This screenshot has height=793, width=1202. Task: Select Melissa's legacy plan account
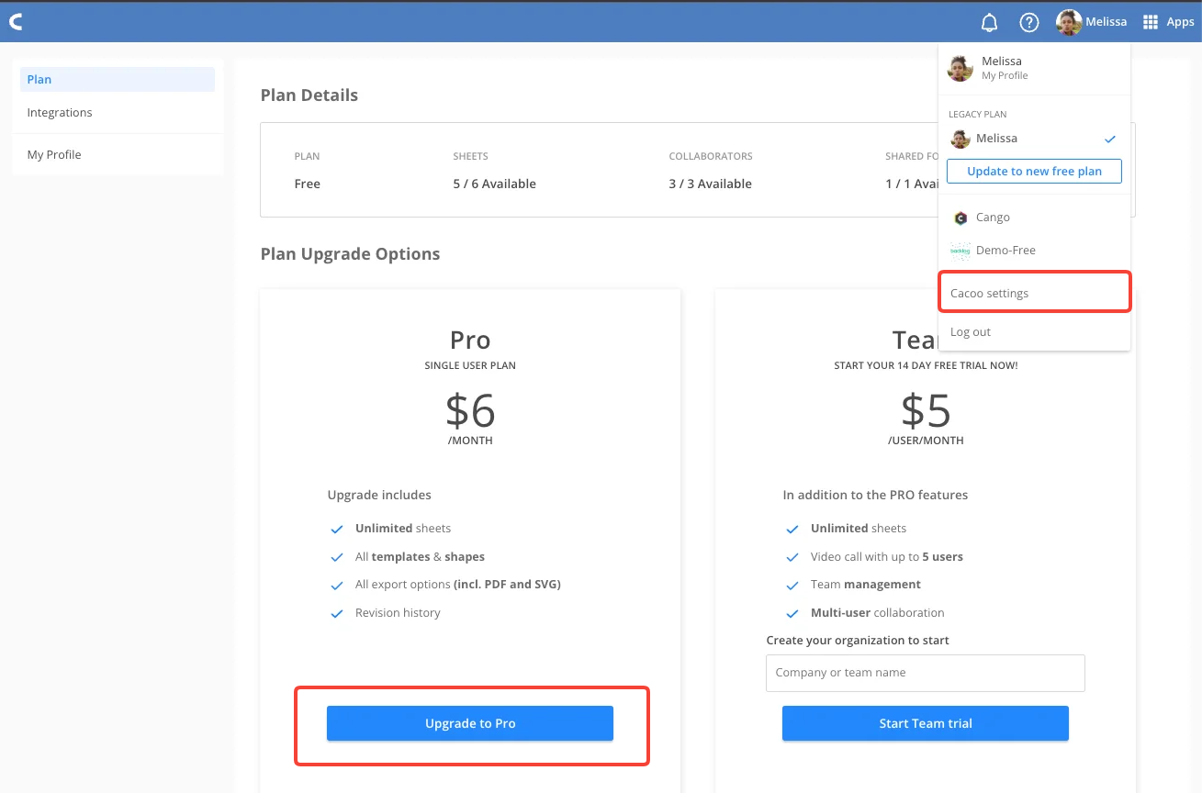tap(1034, 139)
